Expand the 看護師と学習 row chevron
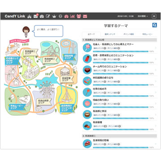 [x=156, y=115]
